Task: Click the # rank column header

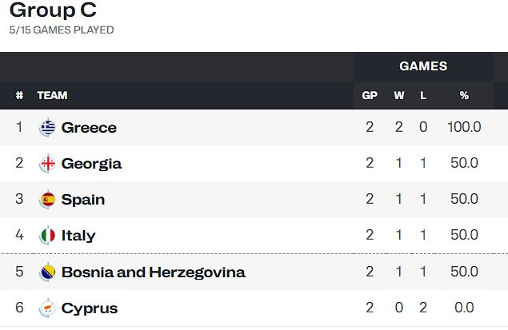Action: pyautogui.click(x=19, y=96)
